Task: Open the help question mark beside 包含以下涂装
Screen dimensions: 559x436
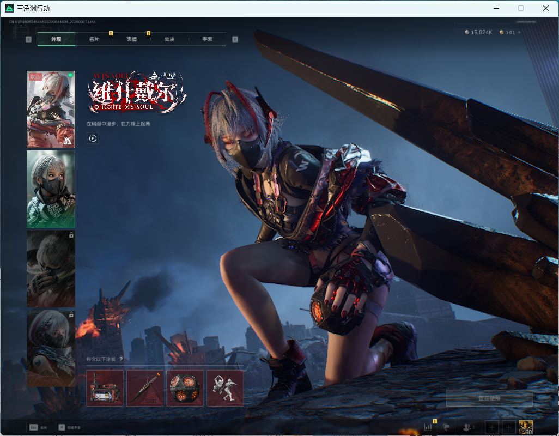Action: (121, 359)
